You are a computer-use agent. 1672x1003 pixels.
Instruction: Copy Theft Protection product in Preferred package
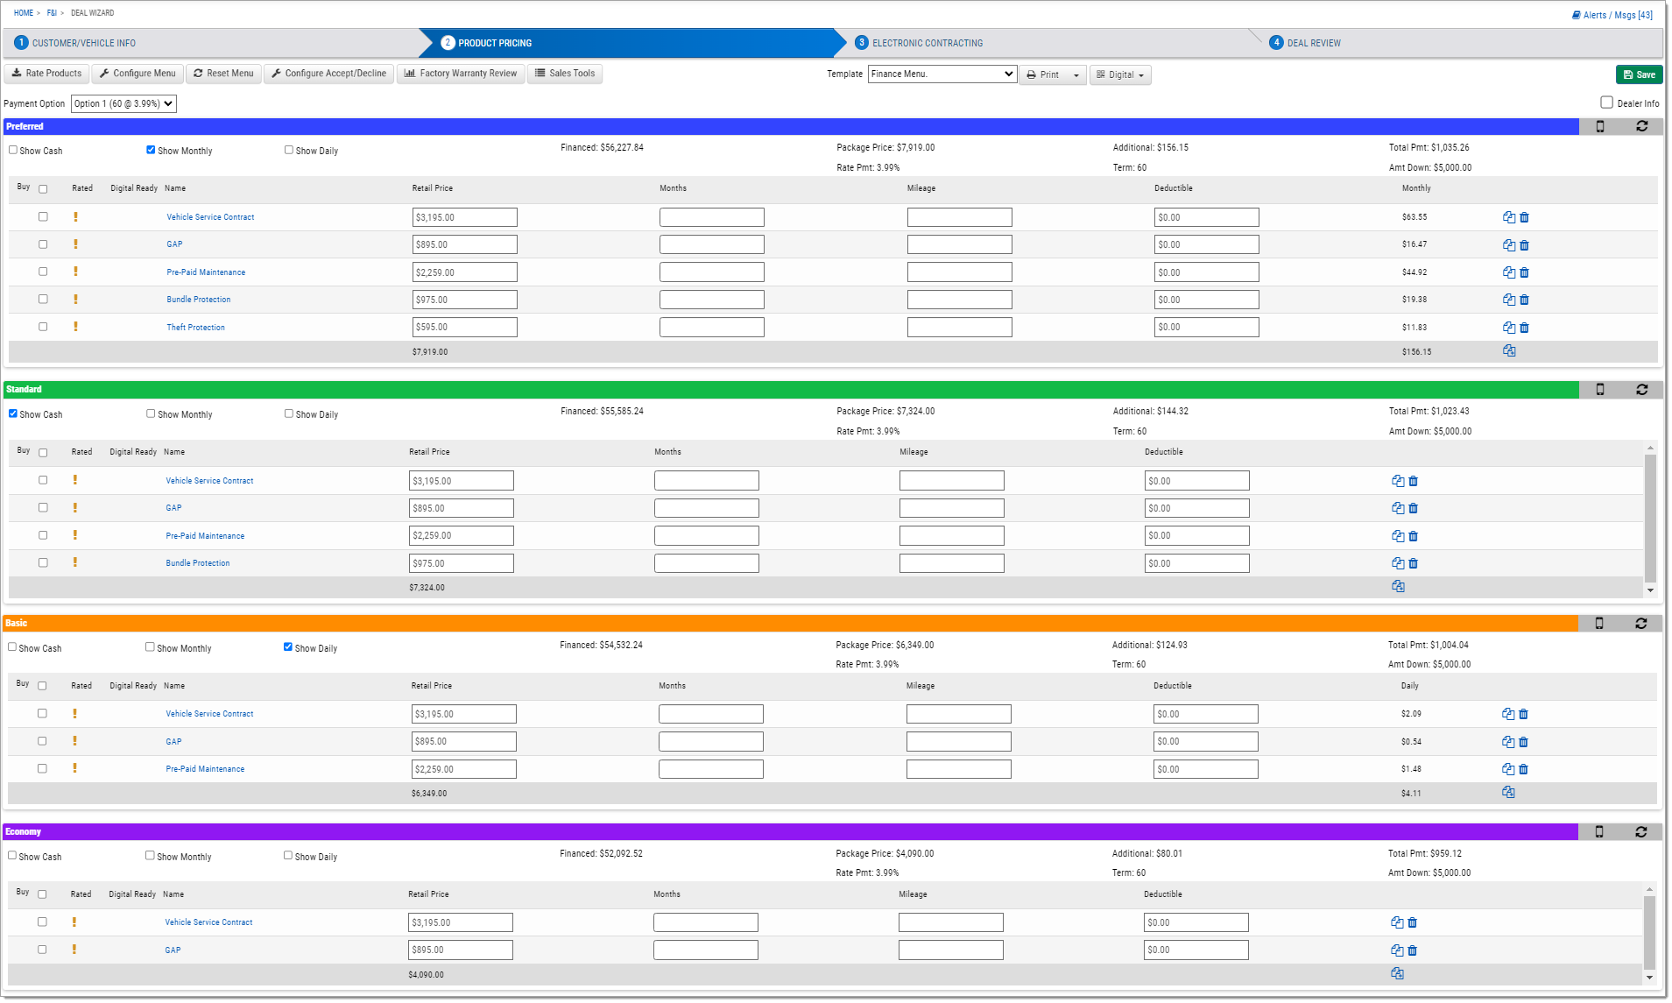coord(1509,328)
